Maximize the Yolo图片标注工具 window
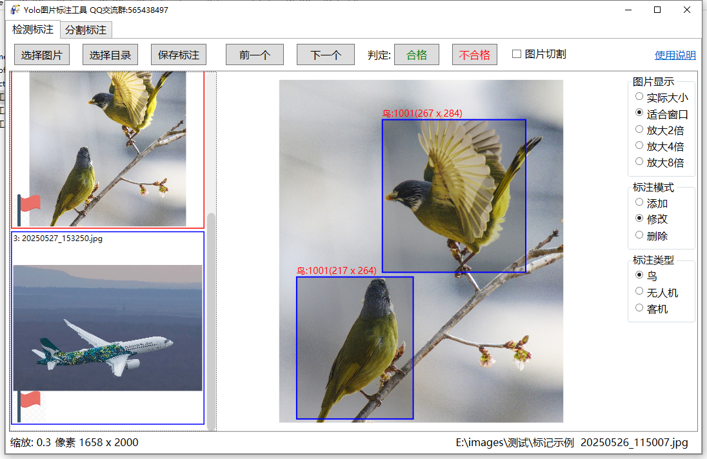This screenshot has height=459, width=707. click(657, 10)
